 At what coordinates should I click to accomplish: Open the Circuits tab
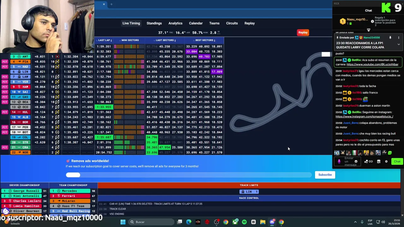(x=232, y=23)
